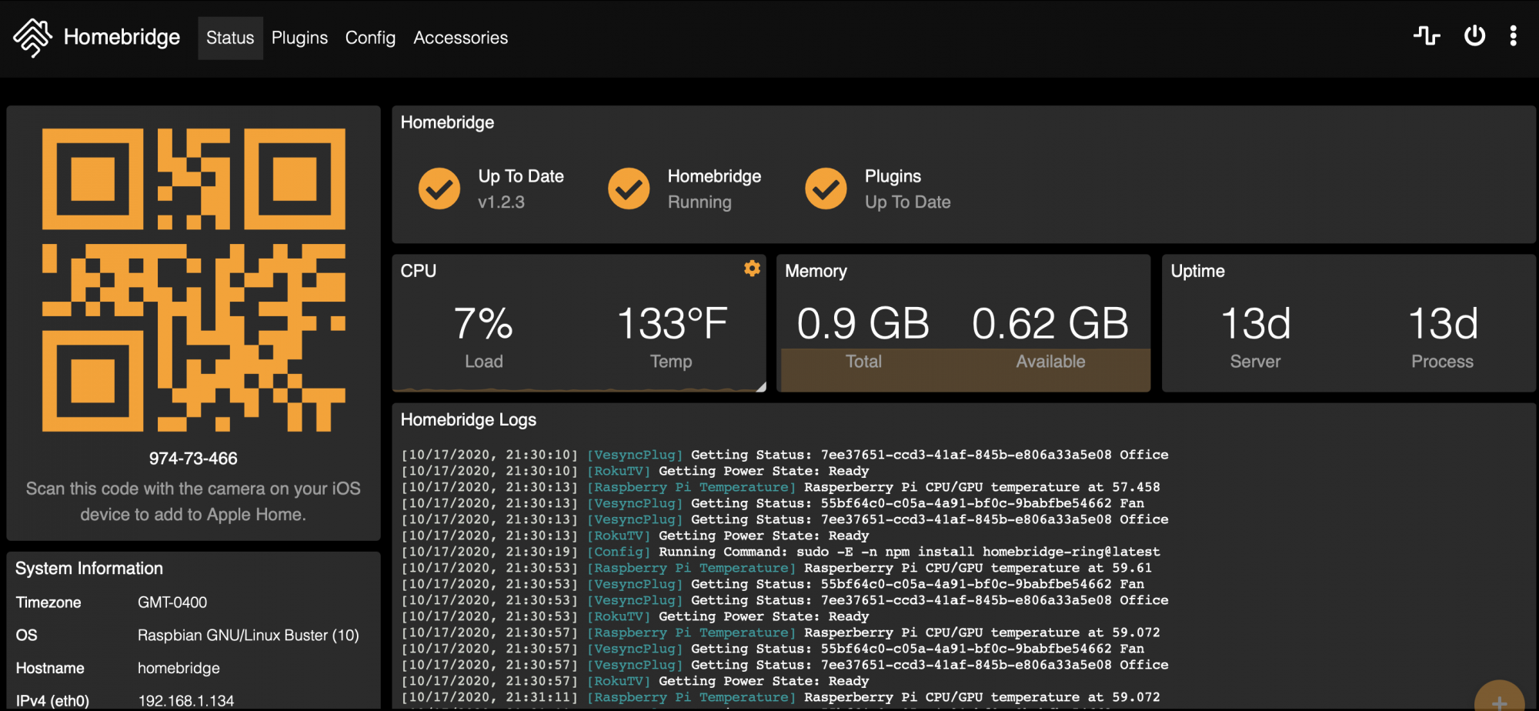Click the Plugins Up To Date checkmark
This screenshot has width=1539, height=711.
pos(826,189)
